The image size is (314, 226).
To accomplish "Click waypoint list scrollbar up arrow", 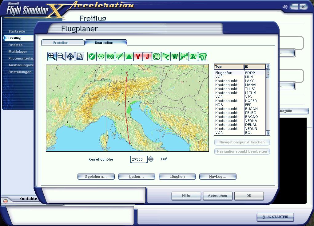I will [268, 66].
